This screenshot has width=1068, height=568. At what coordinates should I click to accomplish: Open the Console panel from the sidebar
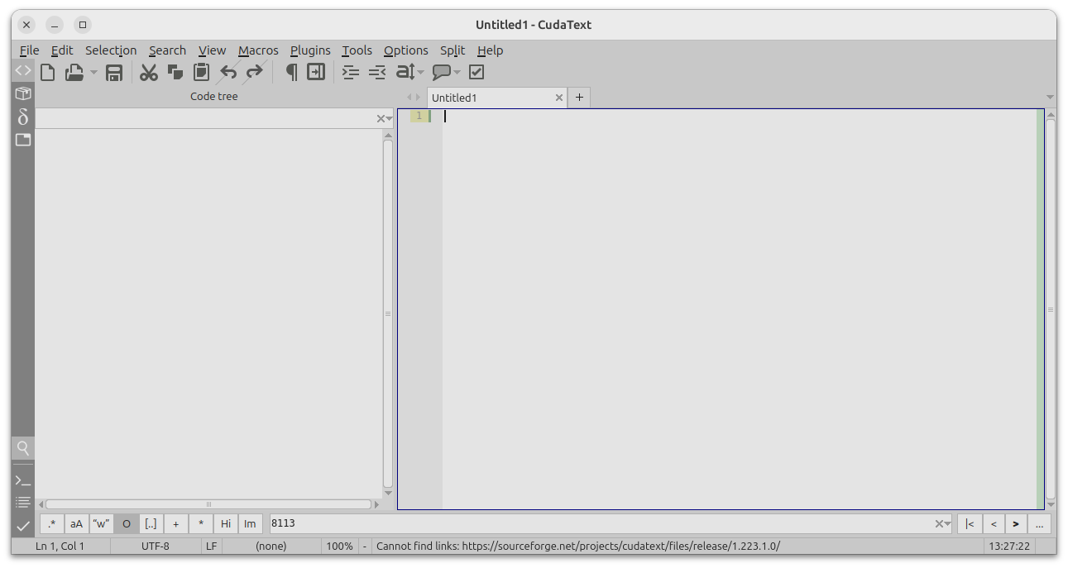23,480
